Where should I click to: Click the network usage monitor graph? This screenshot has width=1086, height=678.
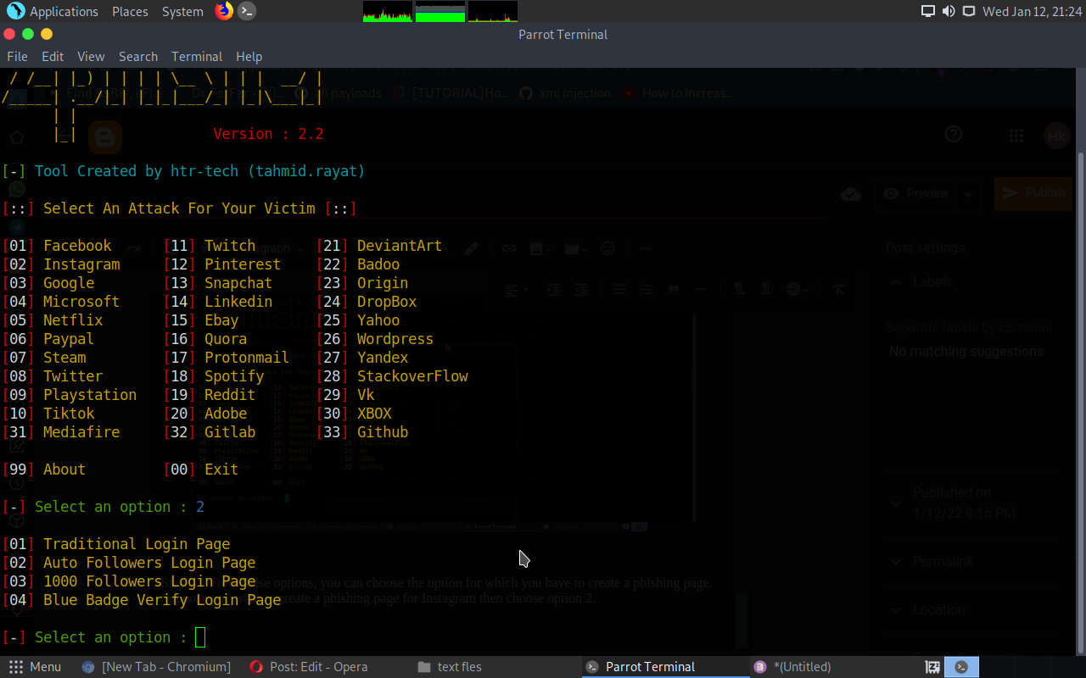(493, 11)
